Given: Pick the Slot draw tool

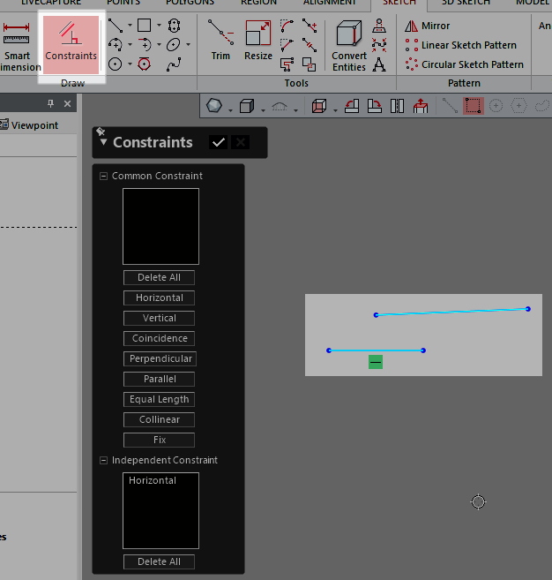Looking at the screenshot, I should (174, 26).
